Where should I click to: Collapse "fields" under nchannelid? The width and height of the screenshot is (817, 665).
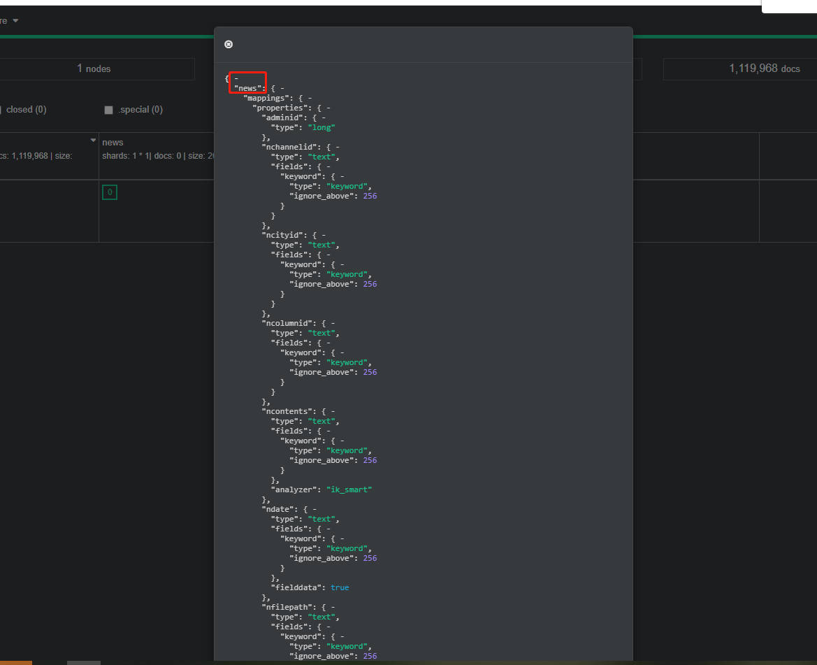pyautogui.click(x=328, y=166)
